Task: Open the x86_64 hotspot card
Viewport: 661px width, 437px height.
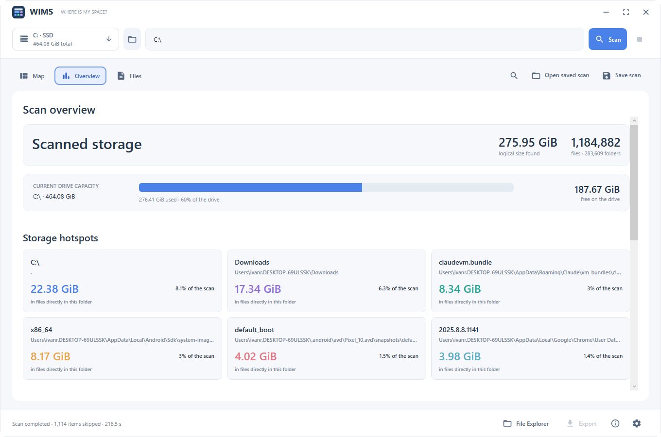Action: [x=122, y=349]
